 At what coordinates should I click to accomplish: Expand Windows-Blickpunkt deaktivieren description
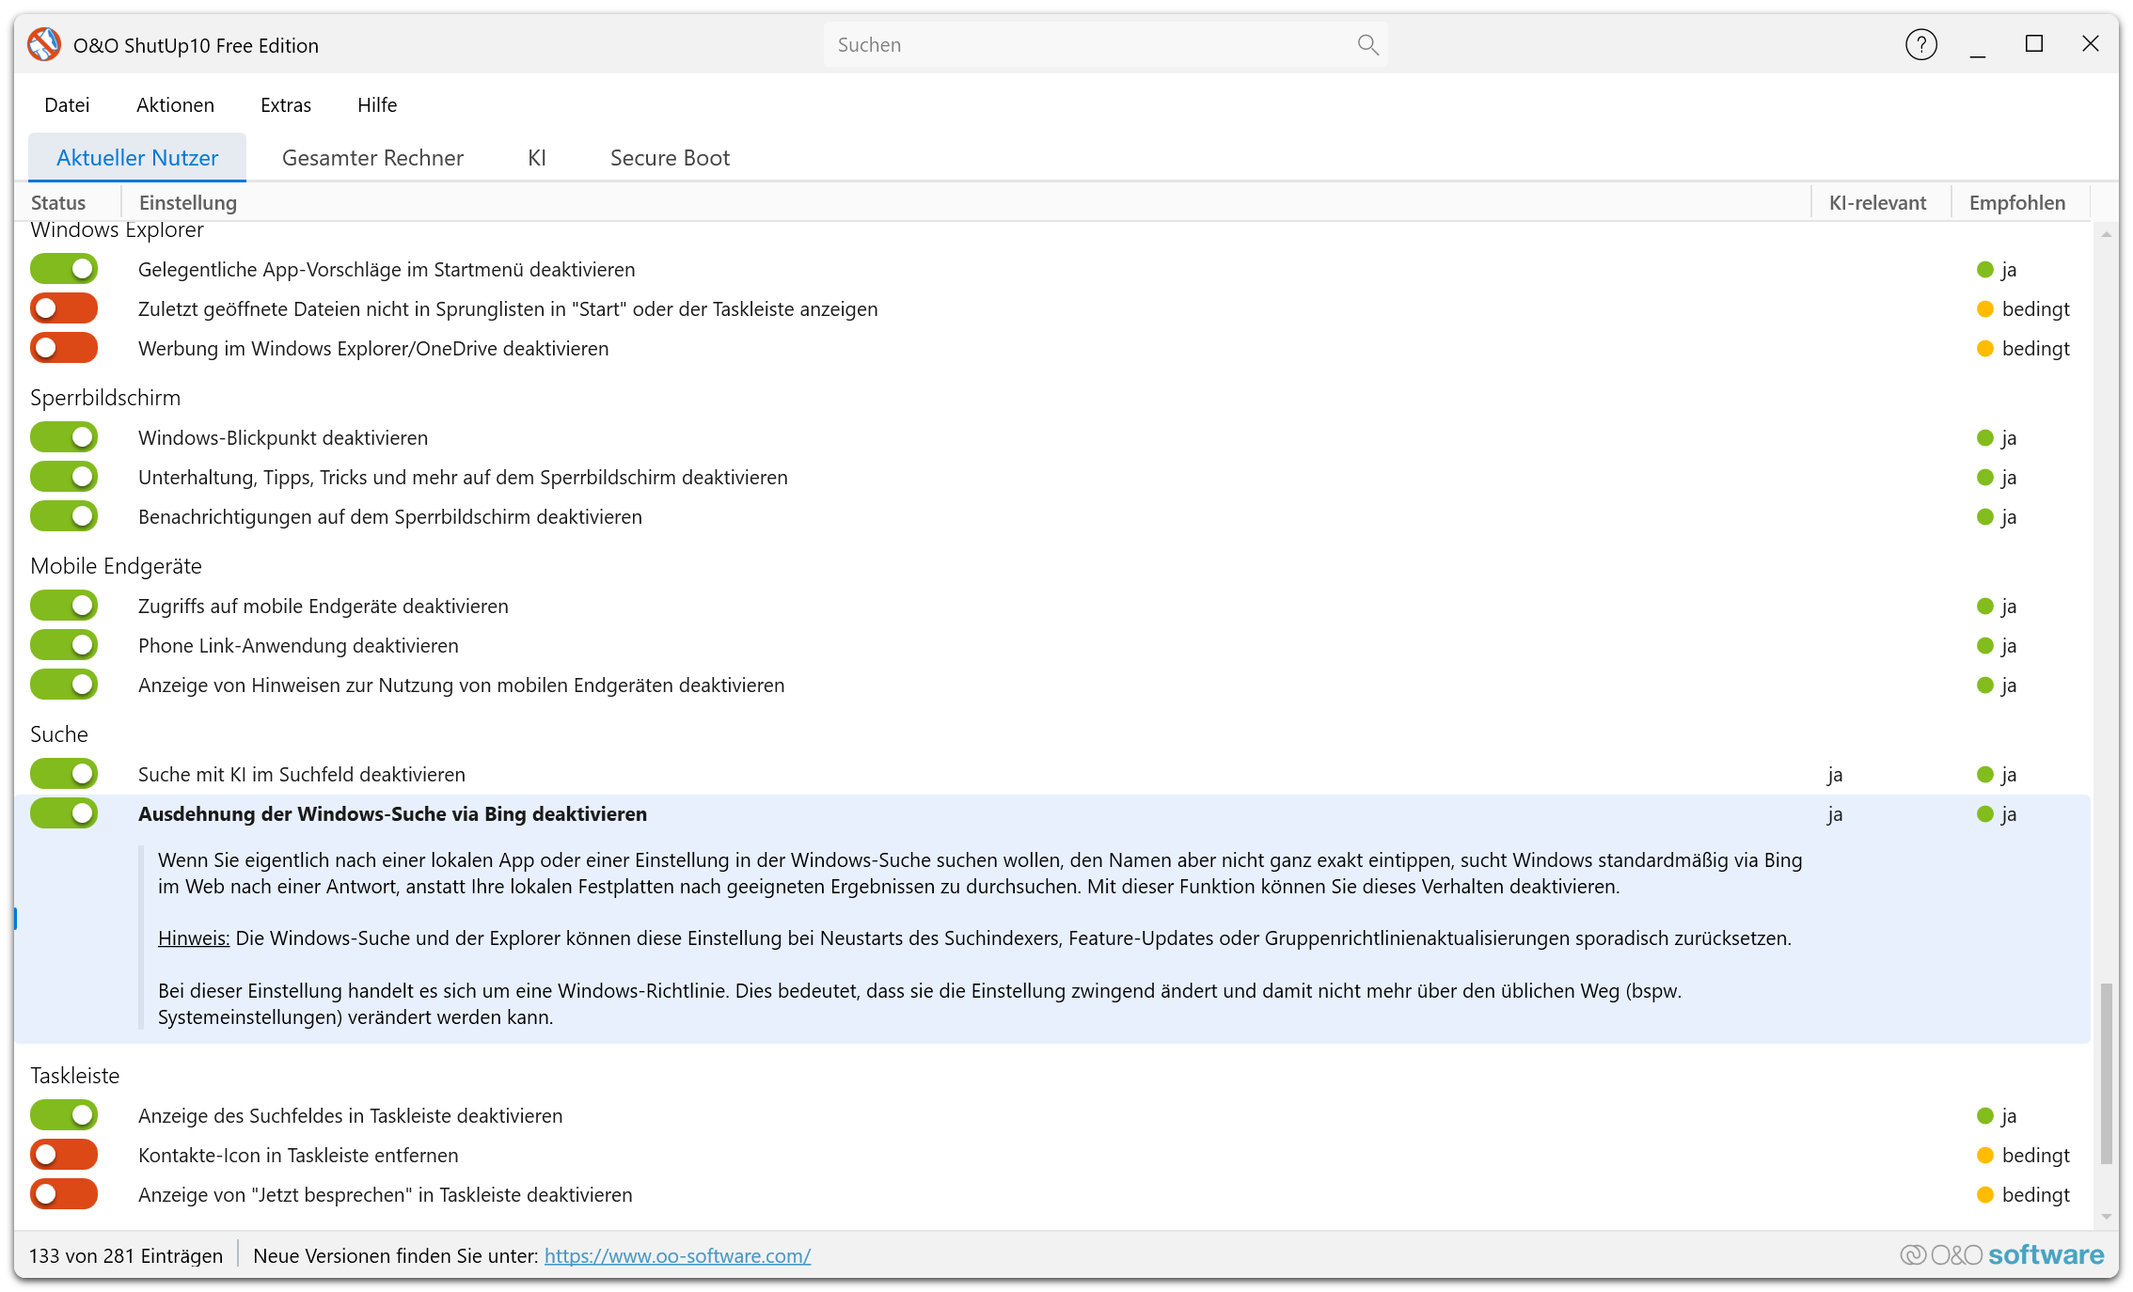point(283,438)
